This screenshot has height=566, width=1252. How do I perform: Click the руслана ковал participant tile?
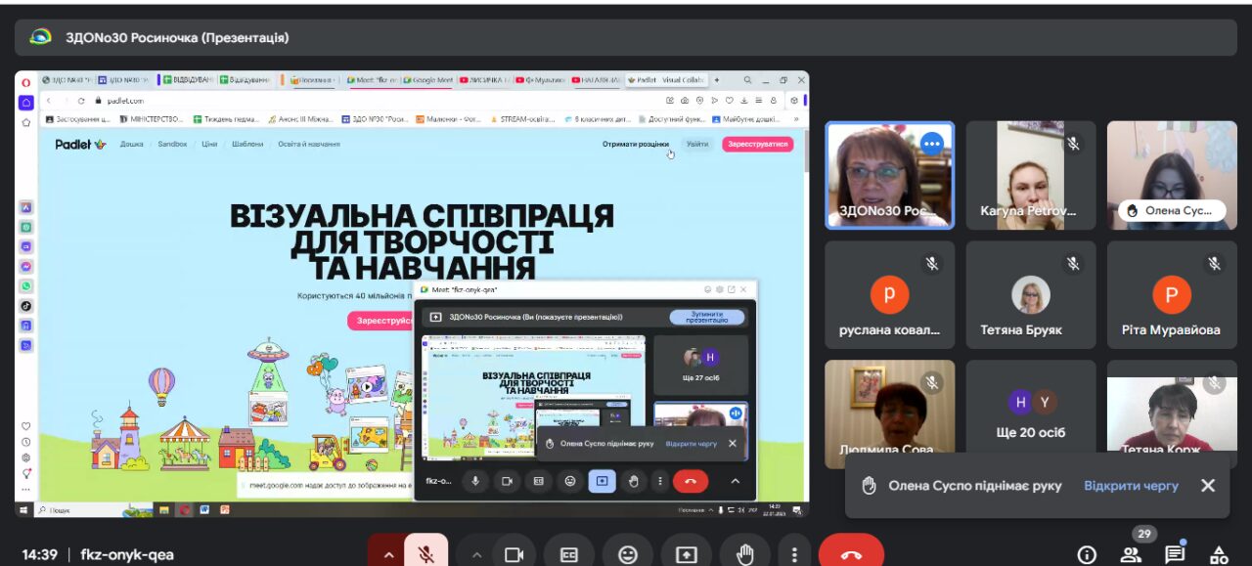click(889, 294)
